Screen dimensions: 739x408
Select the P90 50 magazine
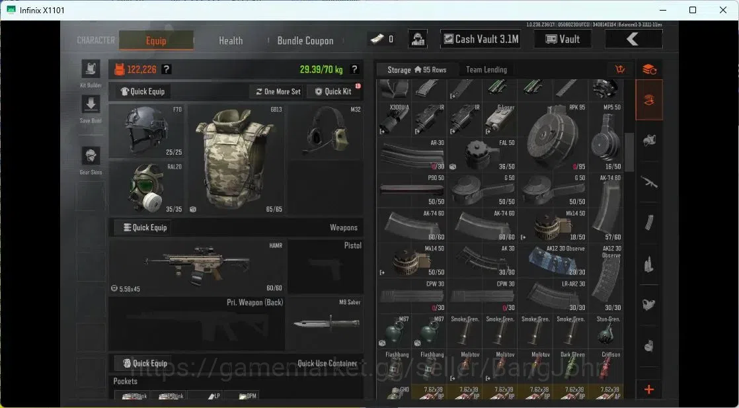point(412,190)
